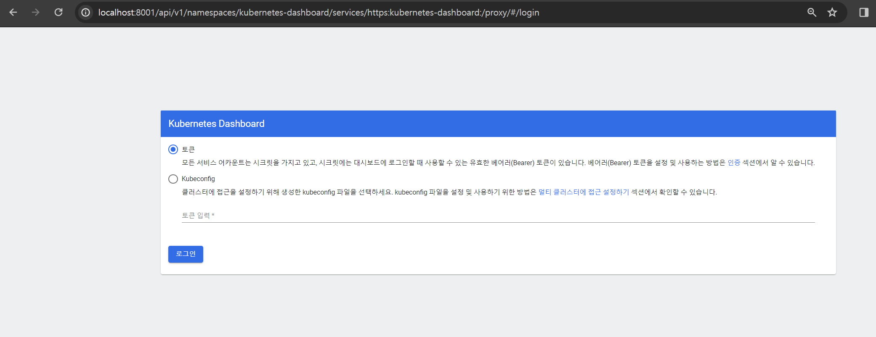Open the 인증 link
This screenshot has width=876, height=337.
(734, 163)
